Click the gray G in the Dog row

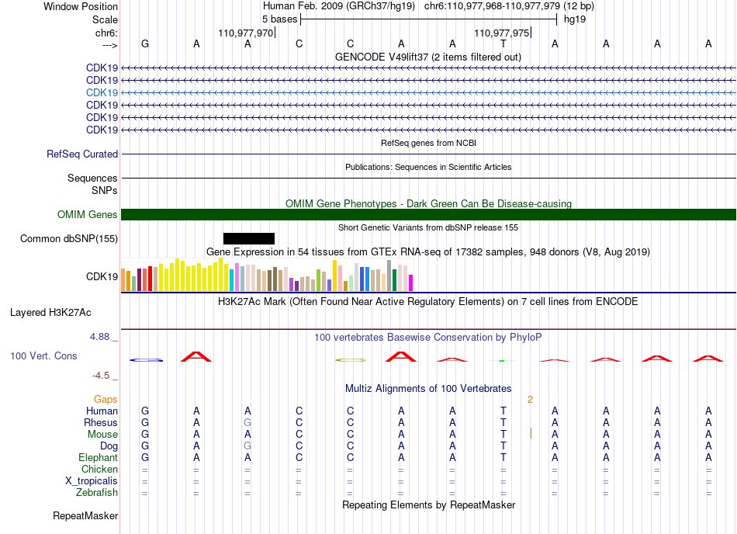coord(247,446)
